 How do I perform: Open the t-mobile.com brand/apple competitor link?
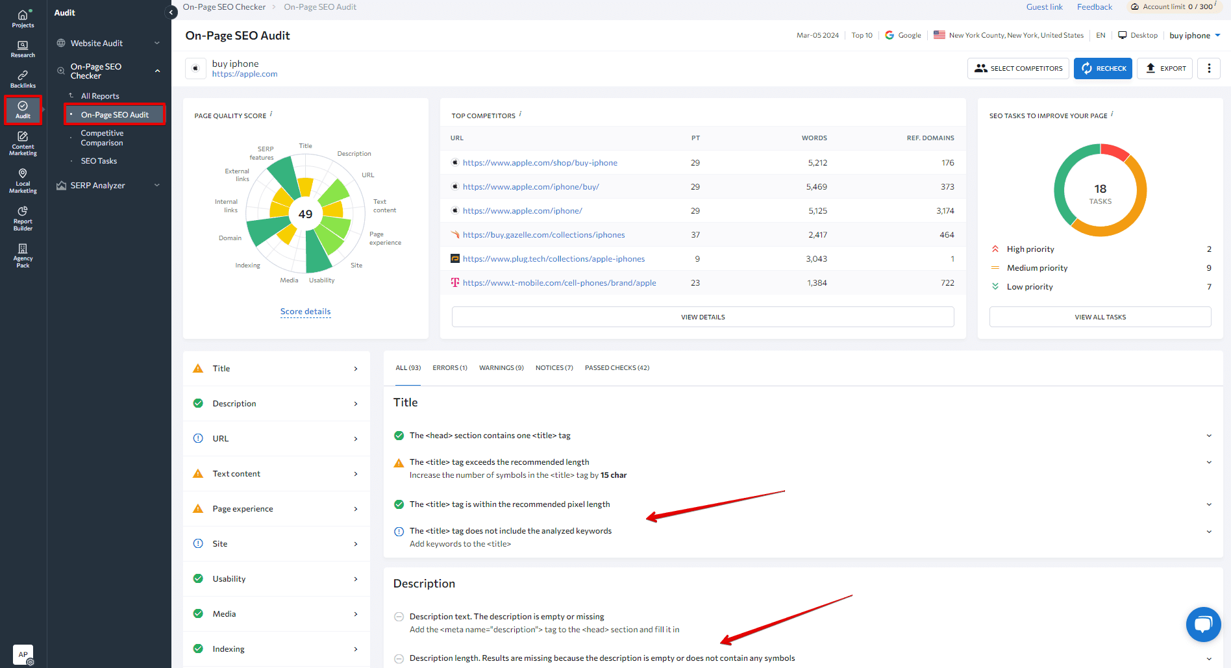pos(559,283)
